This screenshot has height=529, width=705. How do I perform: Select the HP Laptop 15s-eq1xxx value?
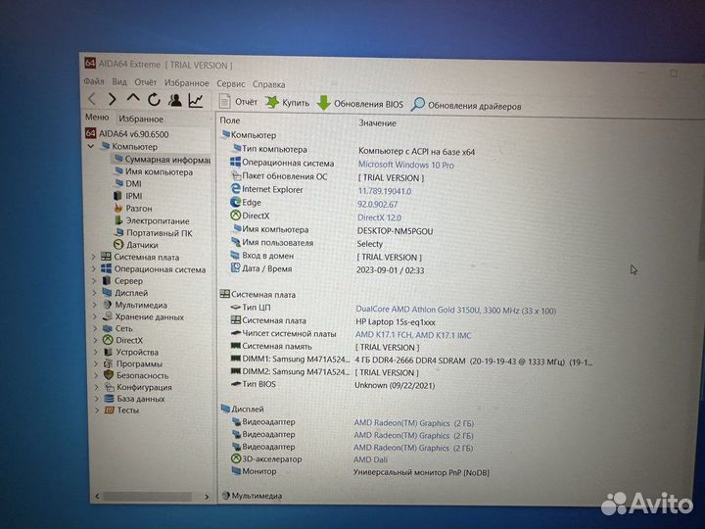click(x=396, y=322)
